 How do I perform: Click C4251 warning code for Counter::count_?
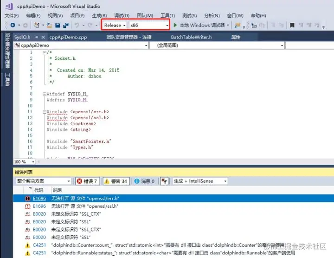click(x=39, y=245)
